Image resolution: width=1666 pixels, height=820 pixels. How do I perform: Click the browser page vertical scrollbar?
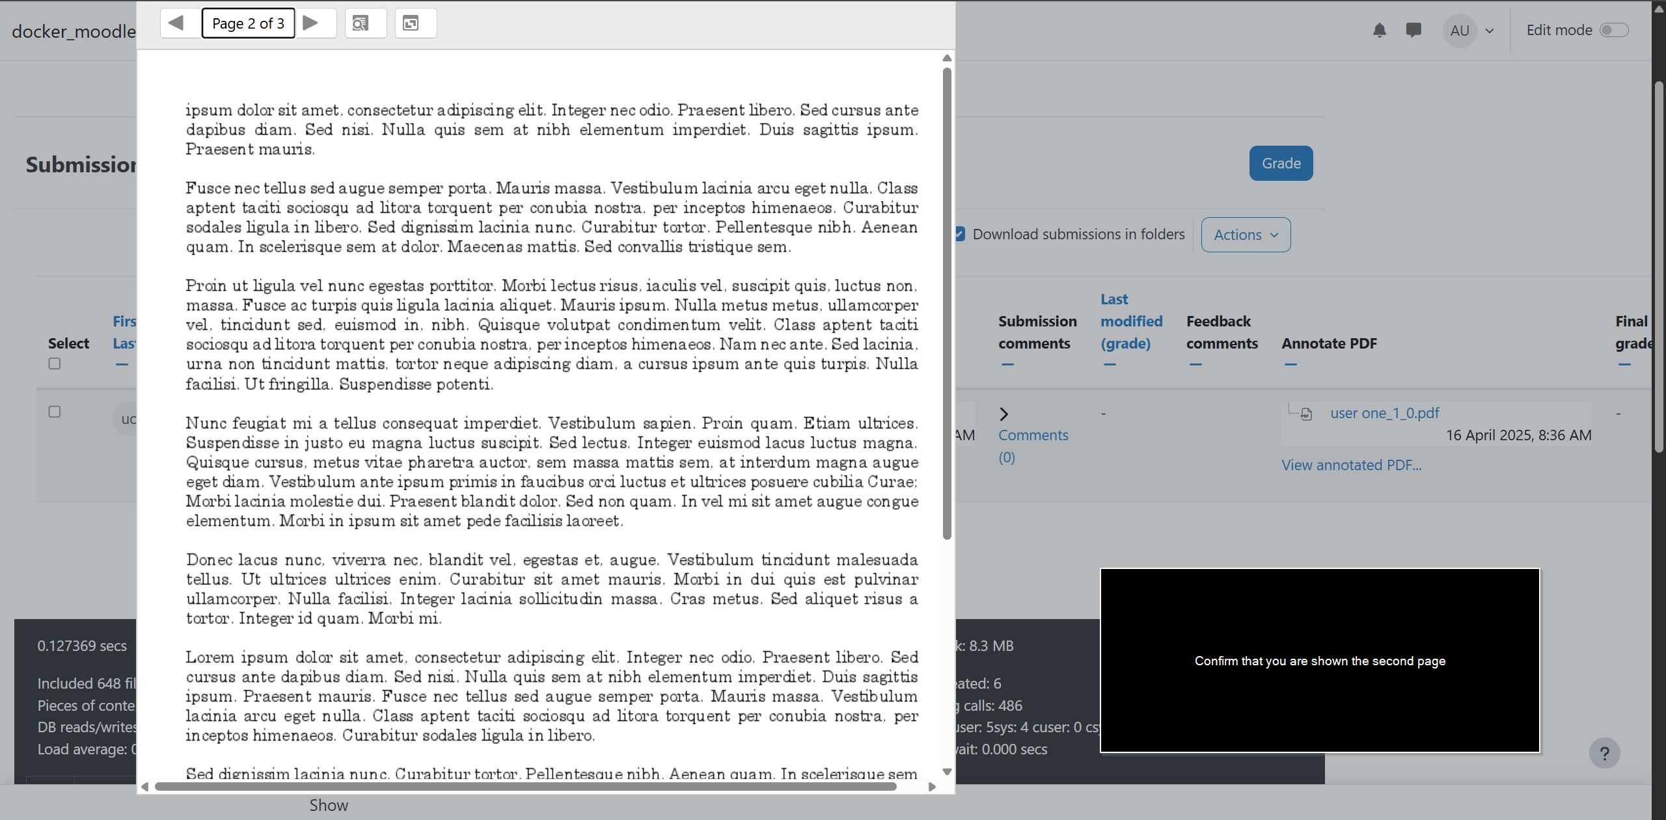pos(1659,267)
